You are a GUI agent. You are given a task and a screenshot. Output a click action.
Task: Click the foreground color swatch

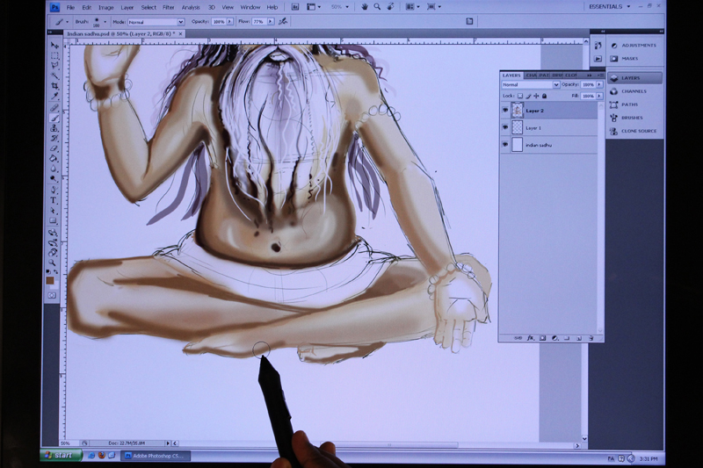click(x=51, y=281)
